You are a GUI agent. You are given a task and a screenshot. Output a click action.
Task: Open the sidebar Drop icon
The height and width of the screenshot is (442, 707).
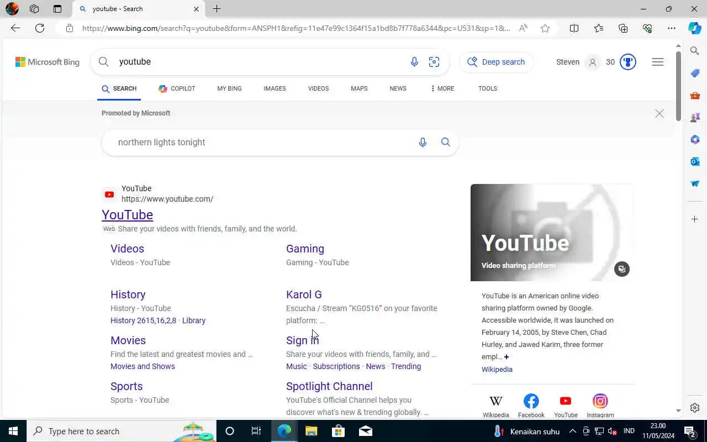(695, 183)
